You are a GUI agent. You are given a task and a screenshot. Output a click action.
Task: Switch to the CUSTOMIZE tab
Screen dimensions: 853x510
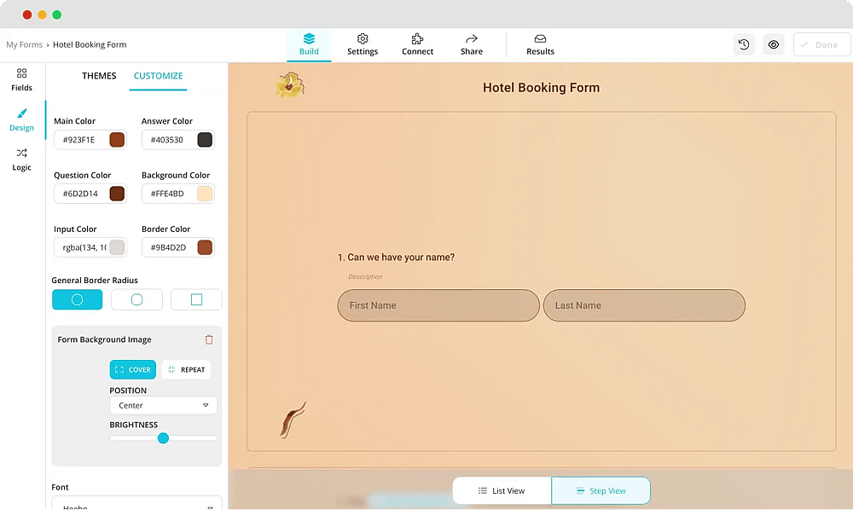[x=159, y=76]
